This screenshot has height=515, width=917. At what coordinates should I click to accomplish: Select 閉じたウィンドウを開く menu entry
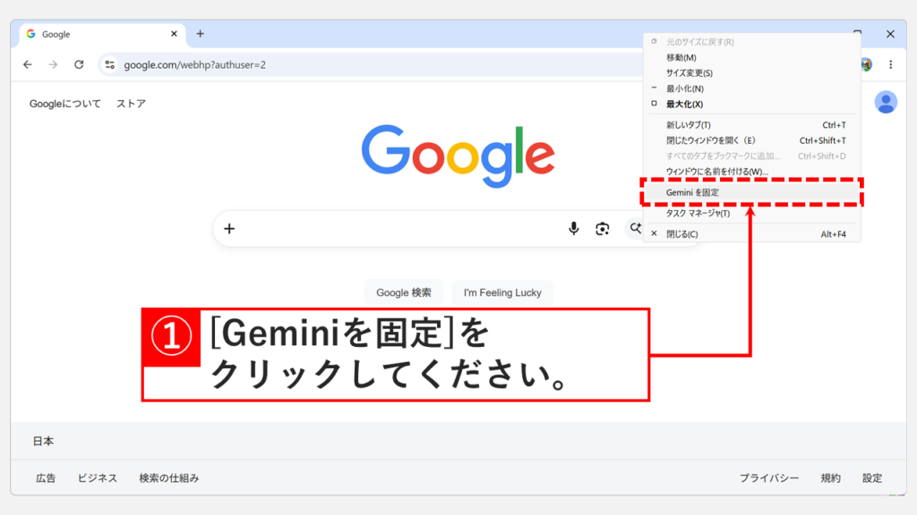[x=752, y=140]
